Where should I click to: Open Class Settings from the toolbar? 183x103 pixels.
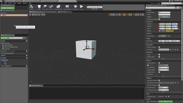pos(58,7)
